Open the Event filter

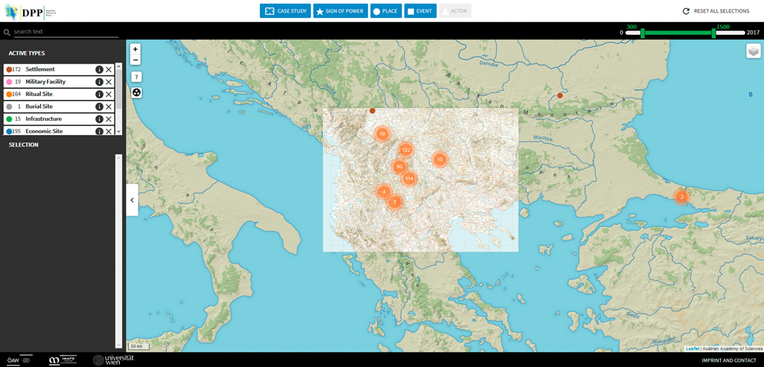[420, 11]
